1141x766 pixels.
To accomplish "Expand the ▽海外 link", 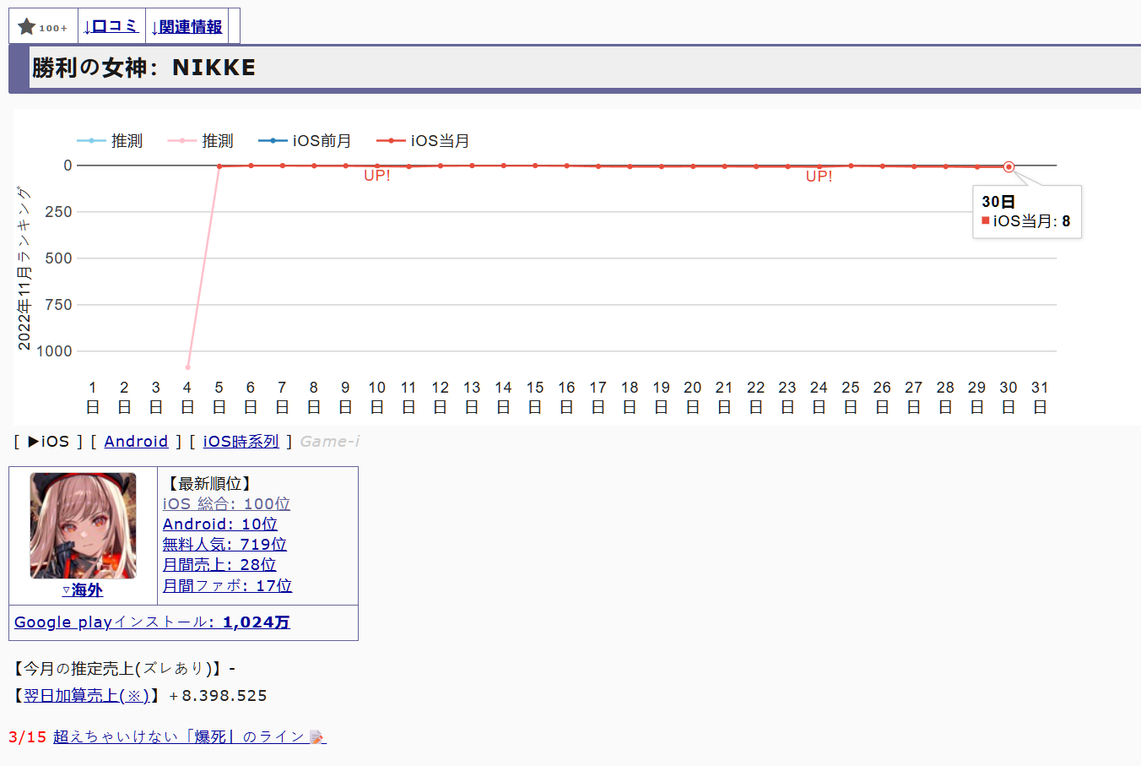I will point(83,590).
